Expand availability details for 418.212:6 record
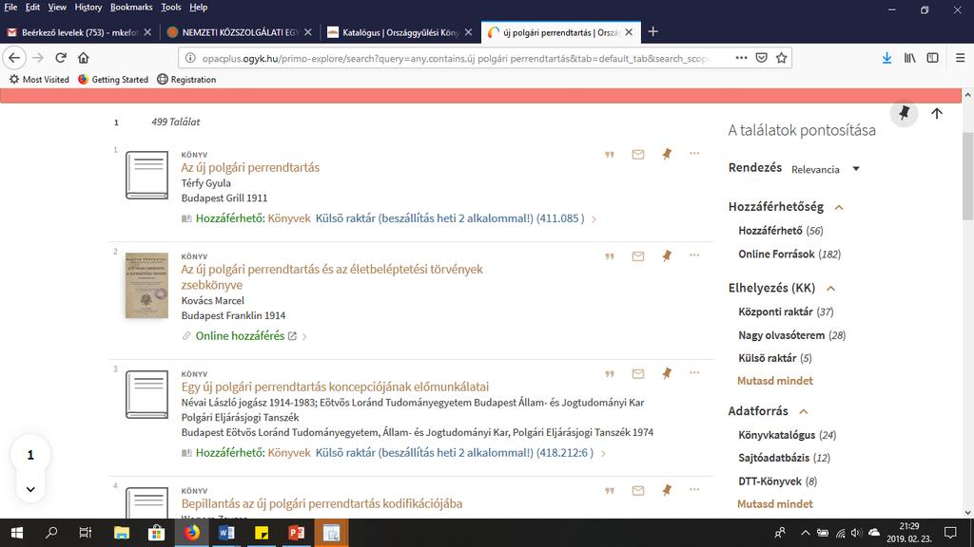 602,453
